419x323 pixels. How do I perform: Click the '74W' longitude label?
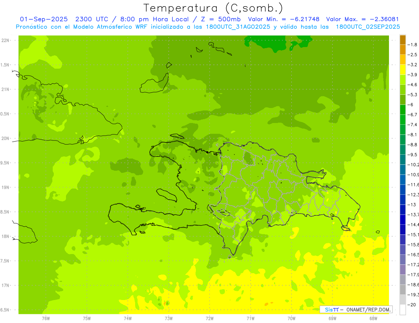pos(127,318)
